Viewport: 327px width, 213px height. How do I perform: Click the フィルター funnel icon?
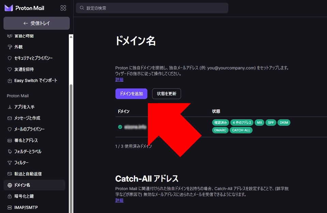[x=10, y=163]
